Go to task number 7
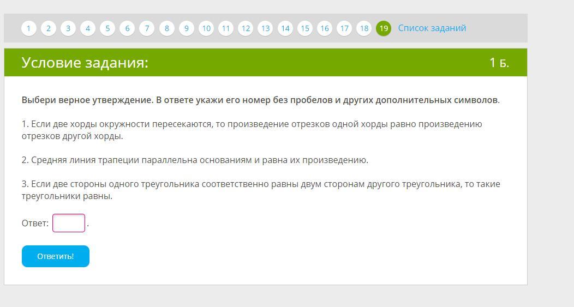 tap(147, 28)
